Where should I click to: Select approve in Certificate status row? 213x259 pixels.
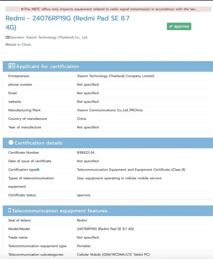pos(84,195)
